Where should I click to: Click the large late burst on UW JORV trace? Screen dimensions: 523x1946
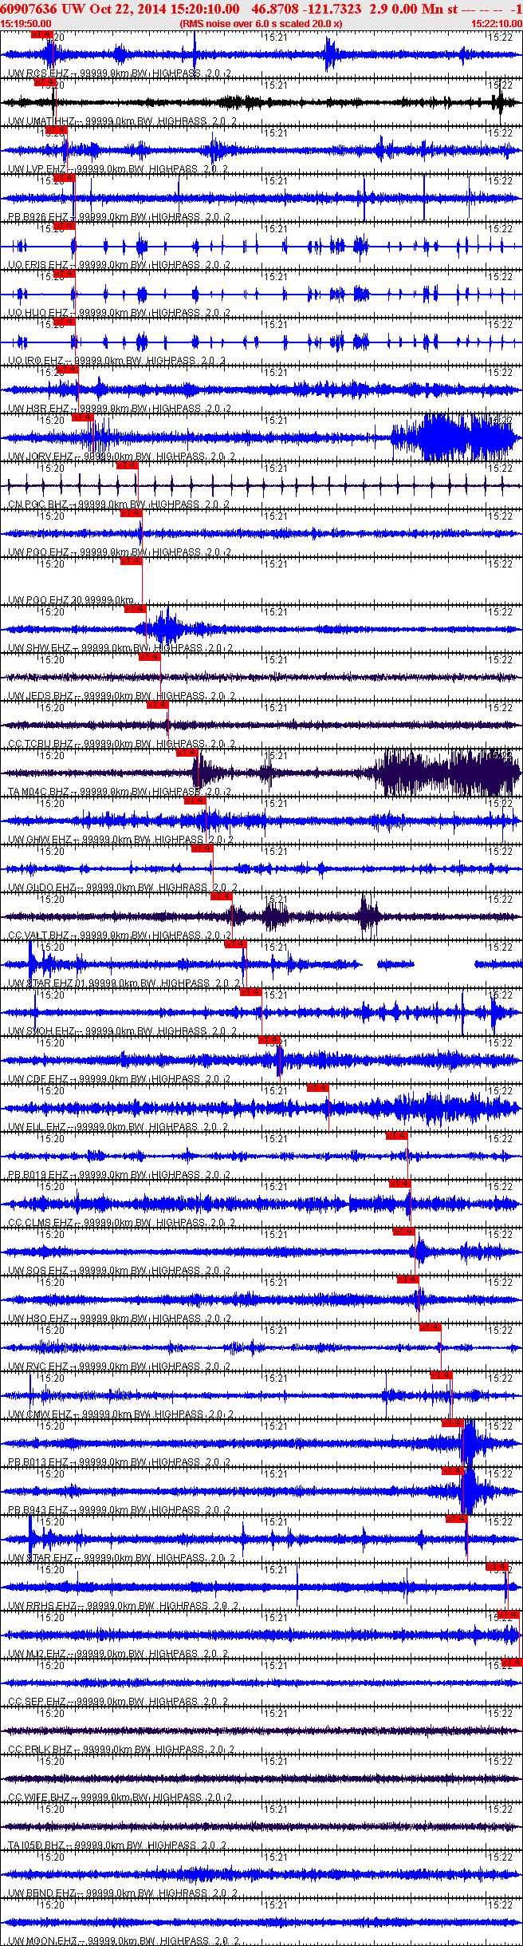click(x=450, y=437)
